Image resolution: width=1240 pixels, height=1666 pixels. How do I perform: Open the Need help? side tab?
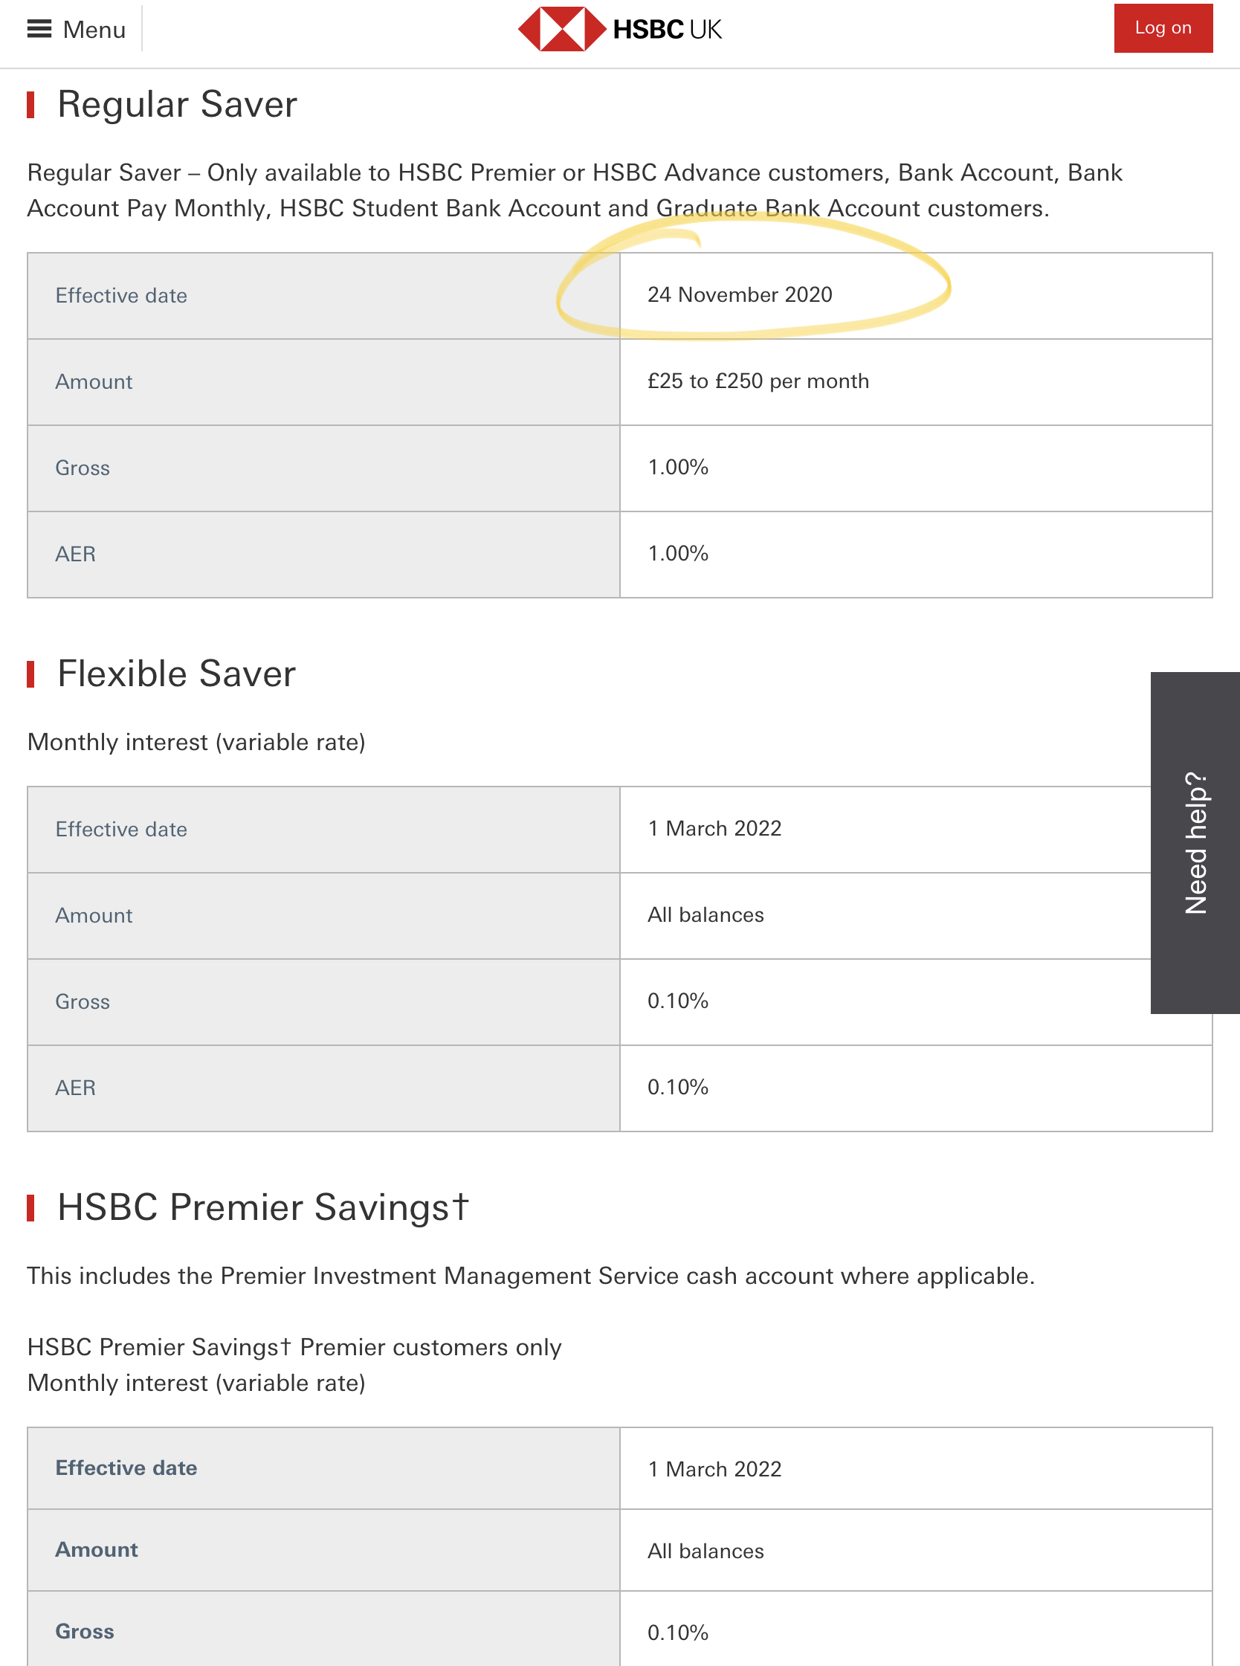[1195, 843]
